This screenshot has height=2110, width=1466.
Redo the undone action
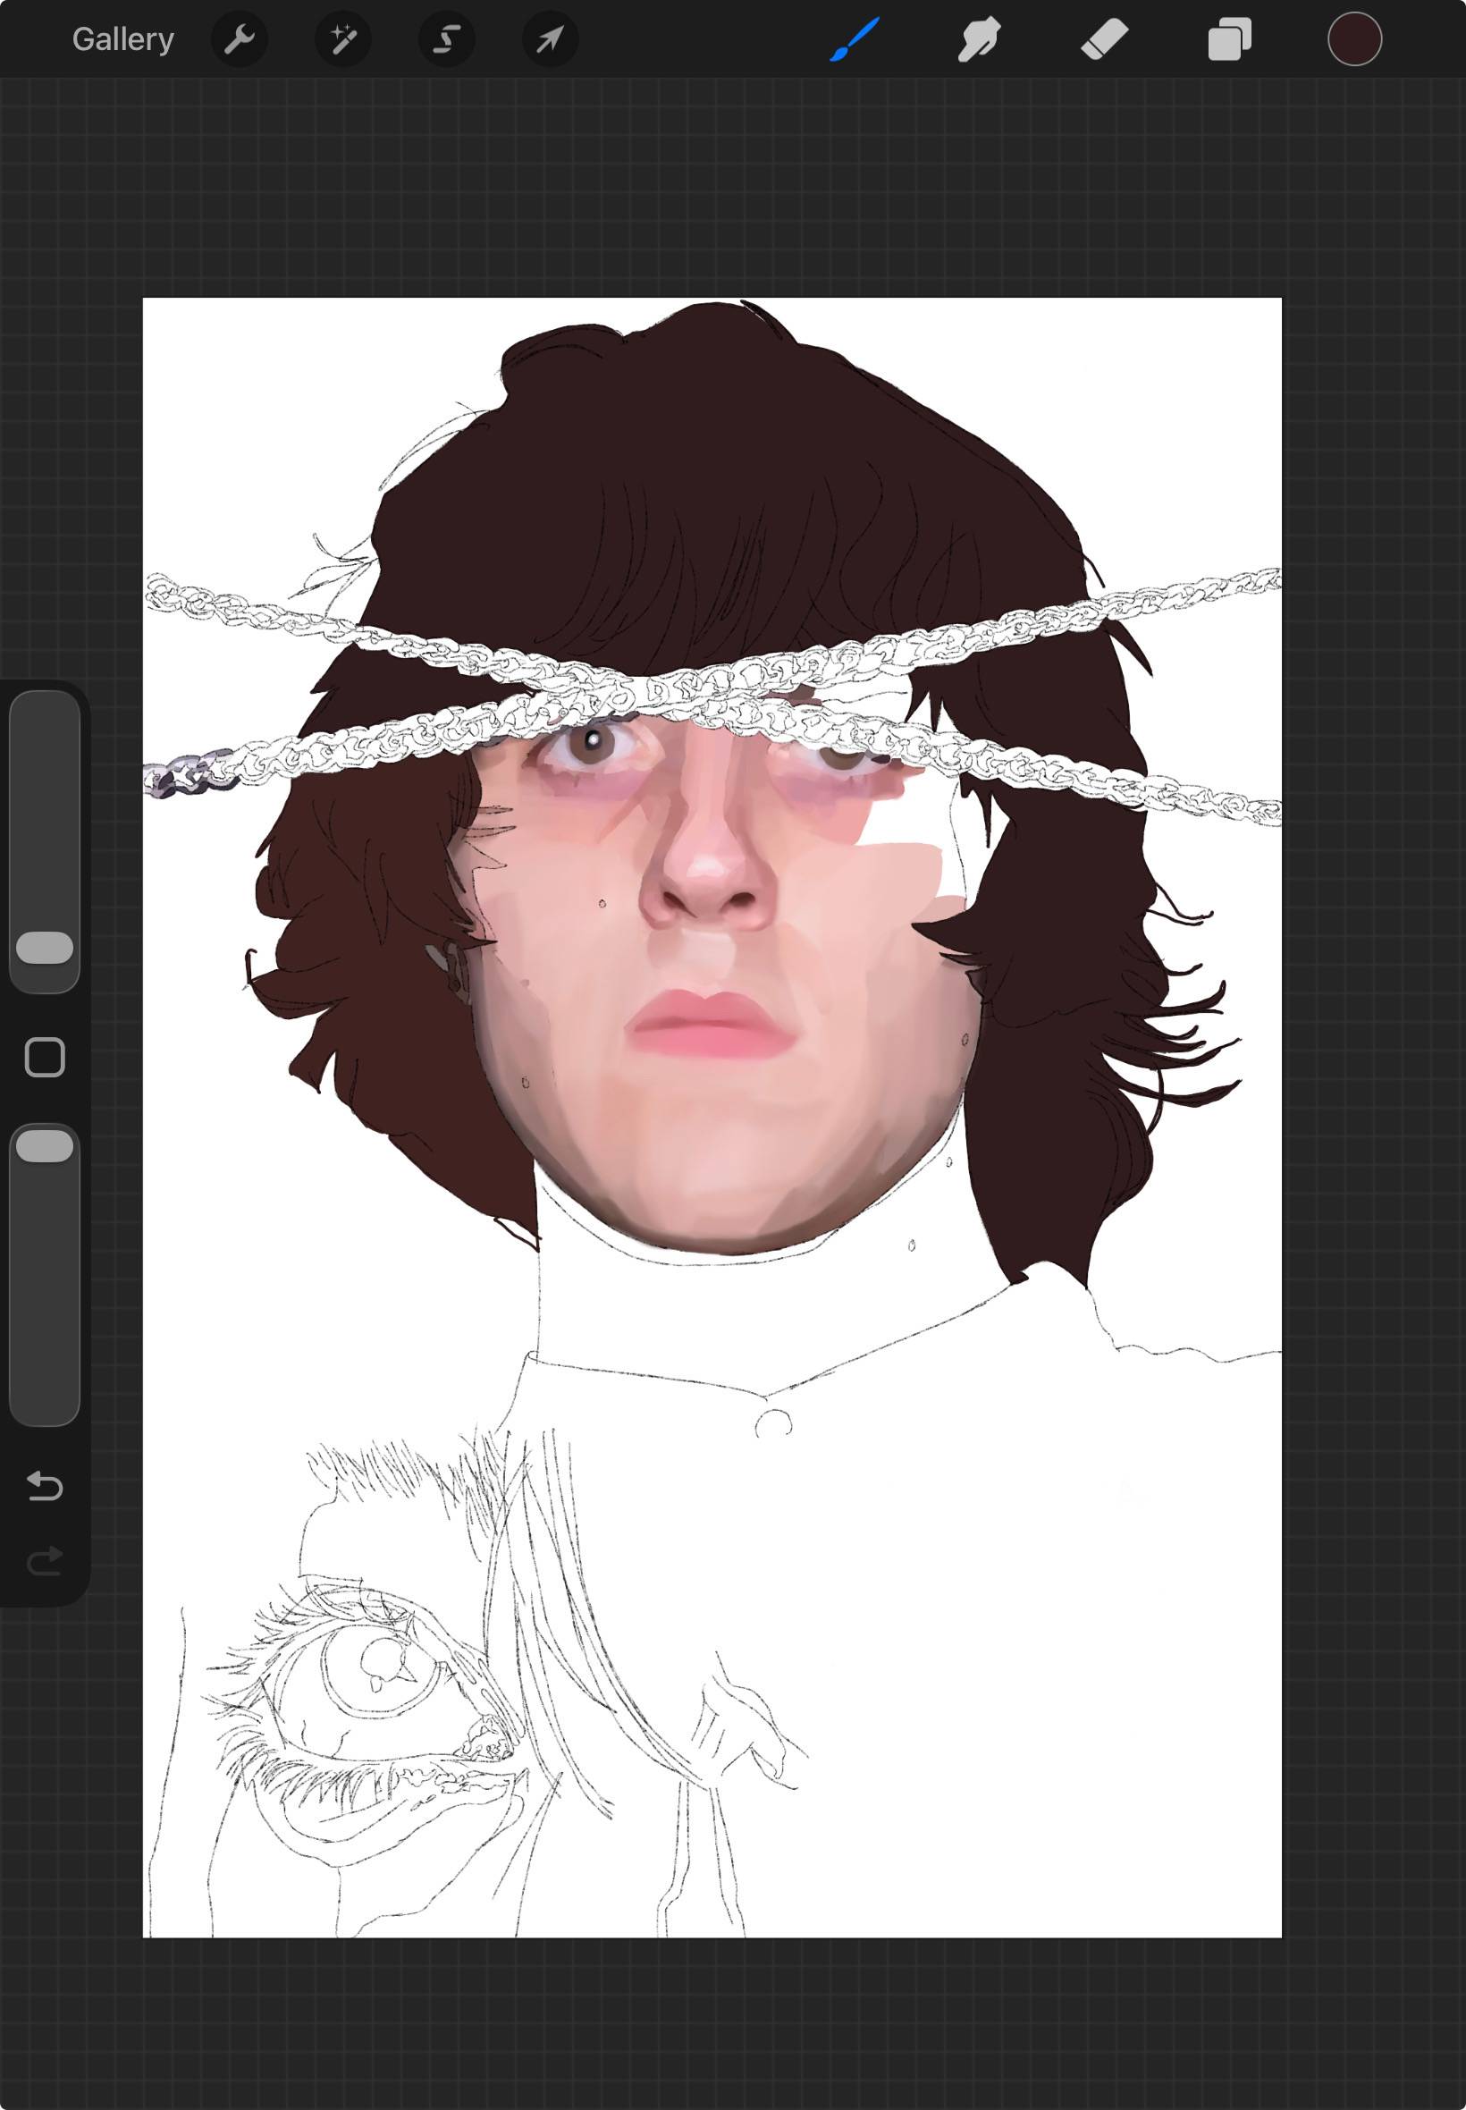(45, 1561)
